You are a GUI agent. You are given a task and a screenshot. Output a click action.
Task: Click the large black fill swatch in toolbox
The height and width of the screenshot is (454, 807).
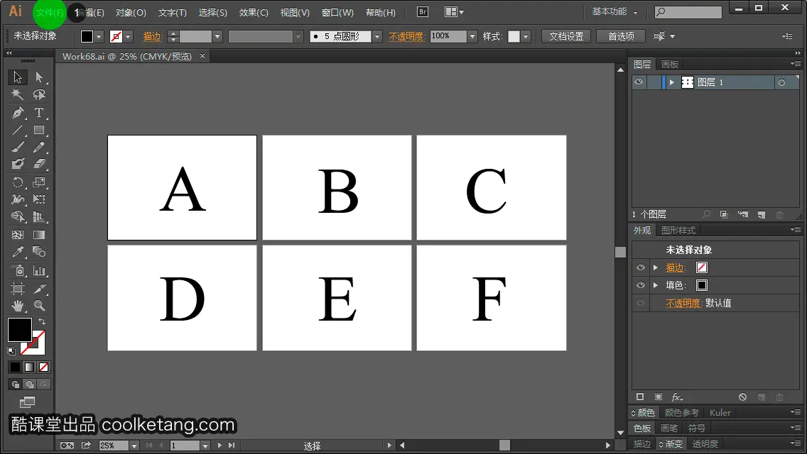(x=20, y=330)
